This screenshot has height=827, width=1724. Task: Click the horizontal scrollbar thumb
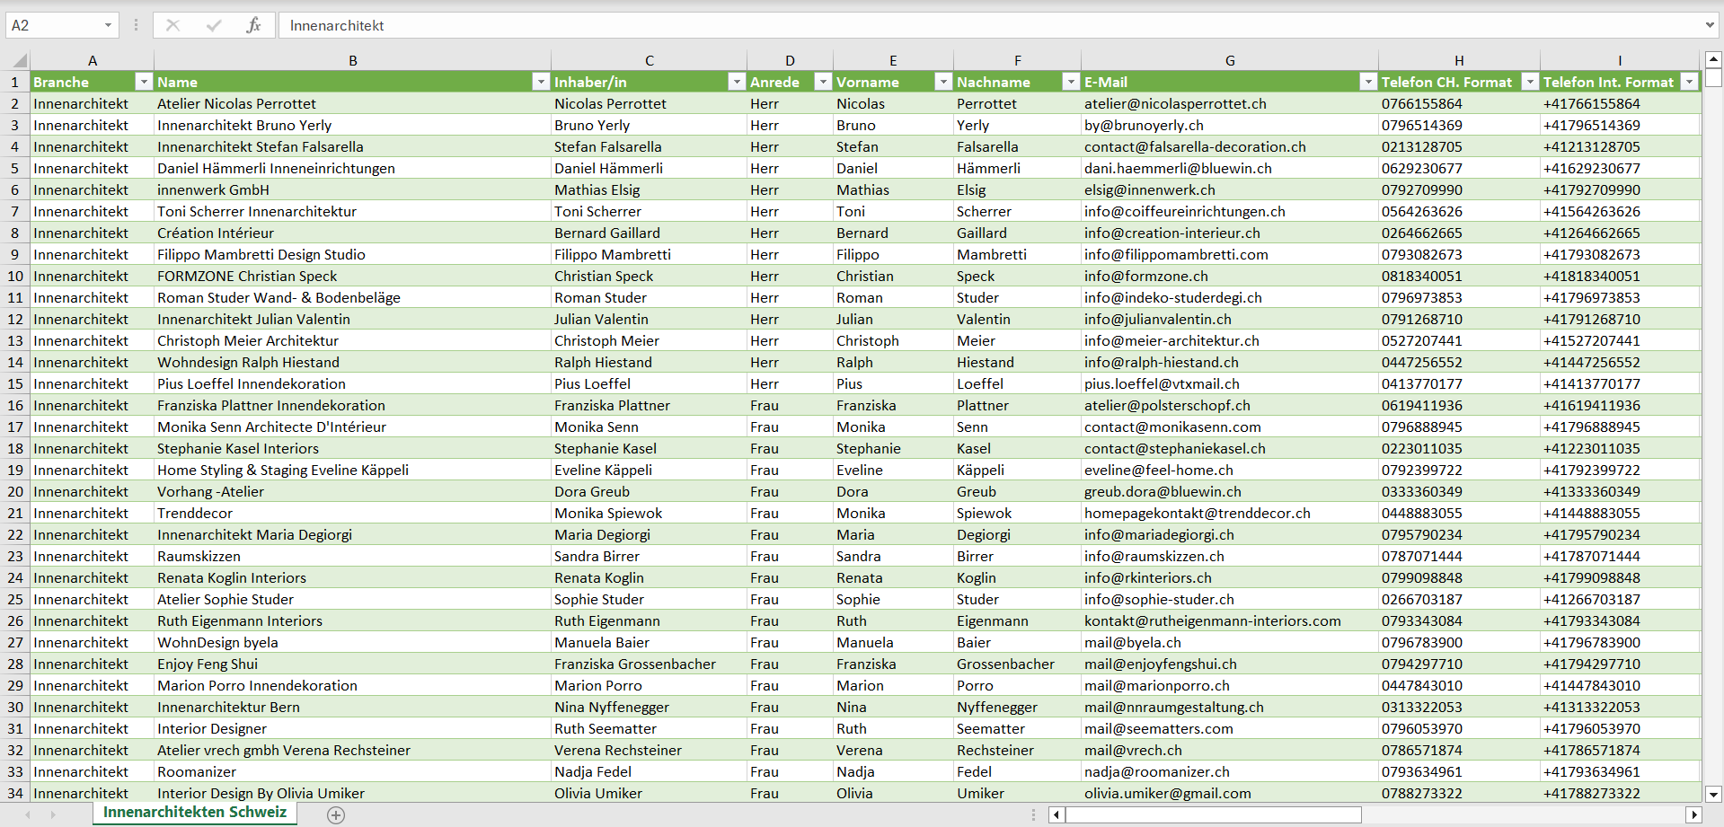click(1213, 814)
